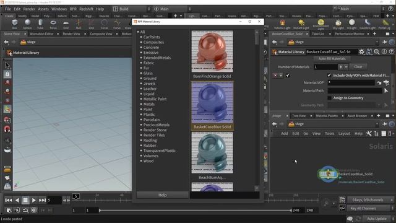Add a Sky Light

tap(338, 25)
